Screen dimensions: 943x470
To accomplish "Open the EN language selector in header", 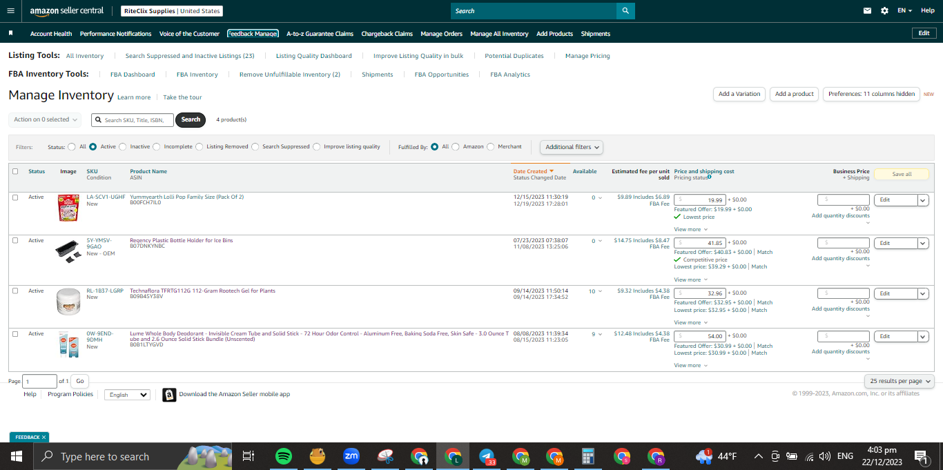I will point(904,11).
